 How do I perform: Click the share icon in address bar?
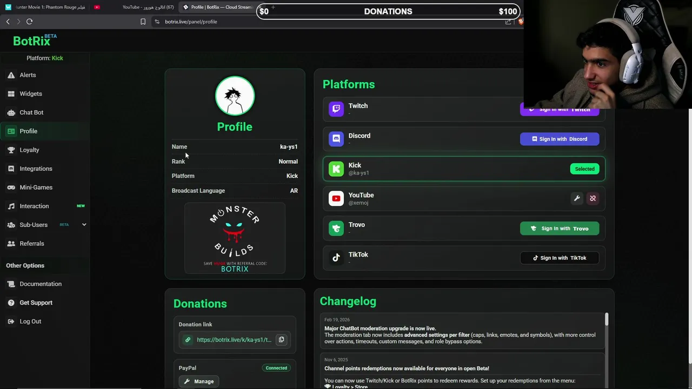pos(508,22)
